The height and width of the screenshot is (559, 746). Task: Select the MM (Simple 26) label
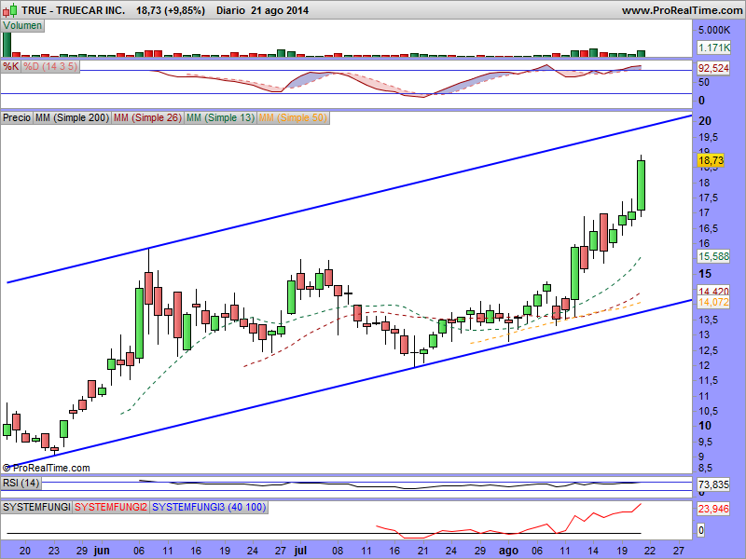(147, 117)
